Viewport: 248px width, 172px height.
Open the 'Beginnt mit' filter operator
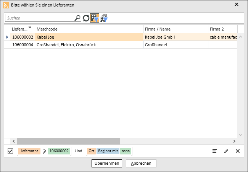click(x=108, y=151)
